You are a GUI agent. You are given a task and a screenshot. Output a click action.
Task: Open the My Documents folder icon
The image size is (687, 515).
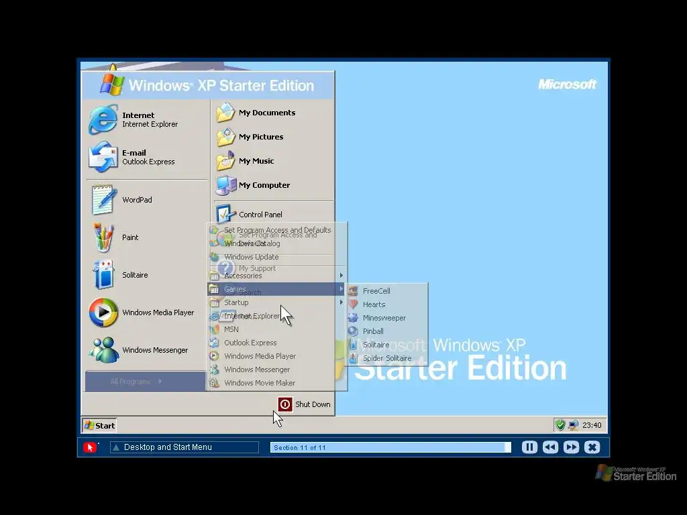pos(225,113)
